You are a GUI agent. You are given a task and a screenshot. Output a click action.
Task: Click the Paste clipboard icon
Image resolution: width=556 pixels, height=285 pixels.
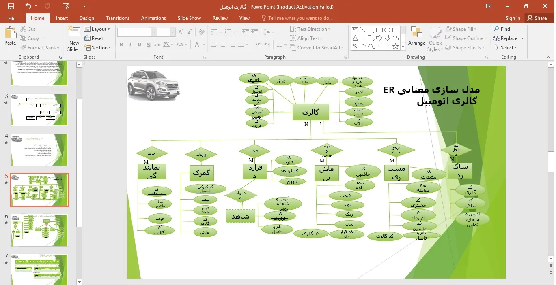click(x=10, y=34)
